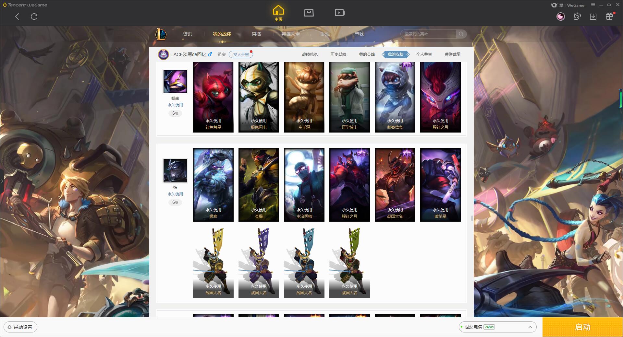Switch to the 战绩总览 sub-tab
Screen dimensions: 623x337
310,54
